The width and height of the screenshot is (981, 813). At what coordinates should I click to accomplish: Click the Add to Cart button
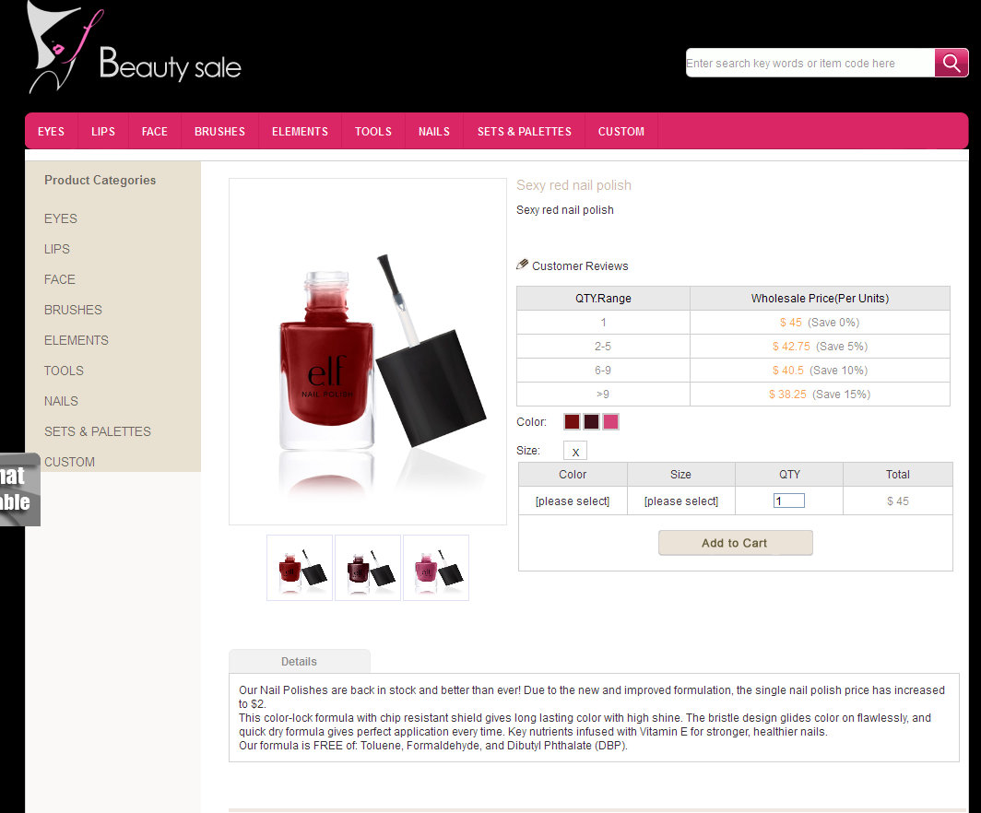735,543
